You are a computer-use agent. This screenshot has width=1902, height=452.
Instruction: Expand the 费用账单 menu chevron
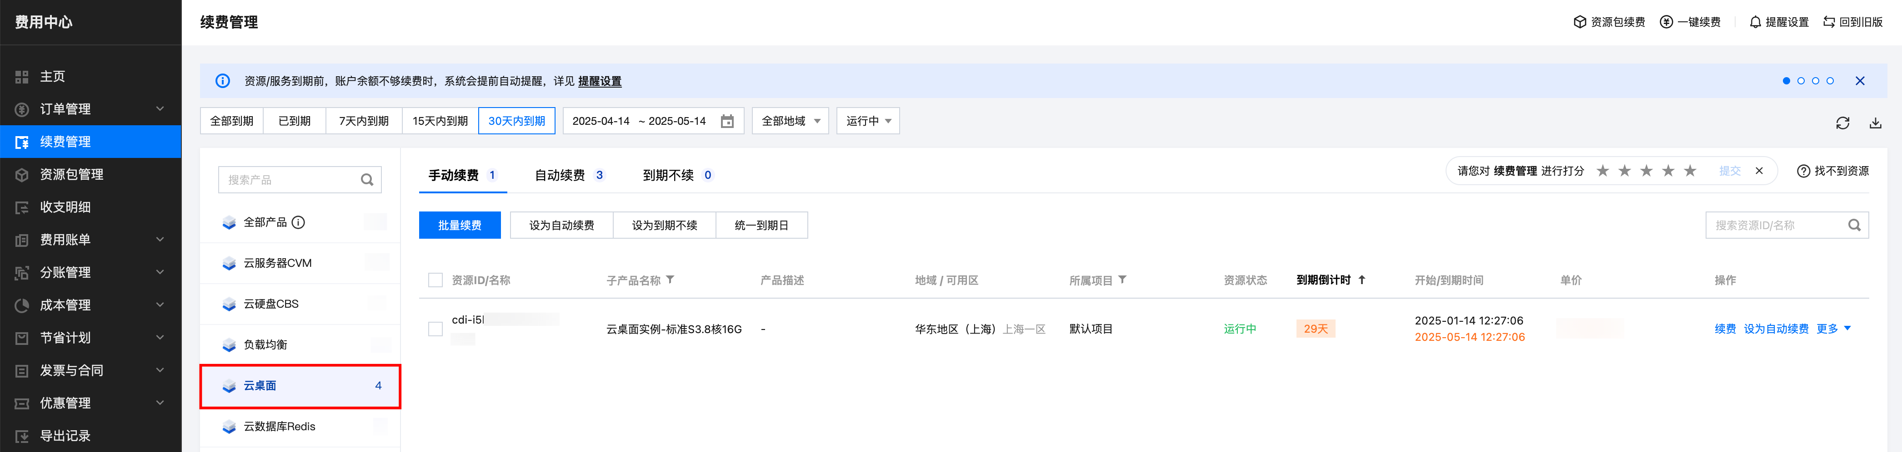coord(160,240)
